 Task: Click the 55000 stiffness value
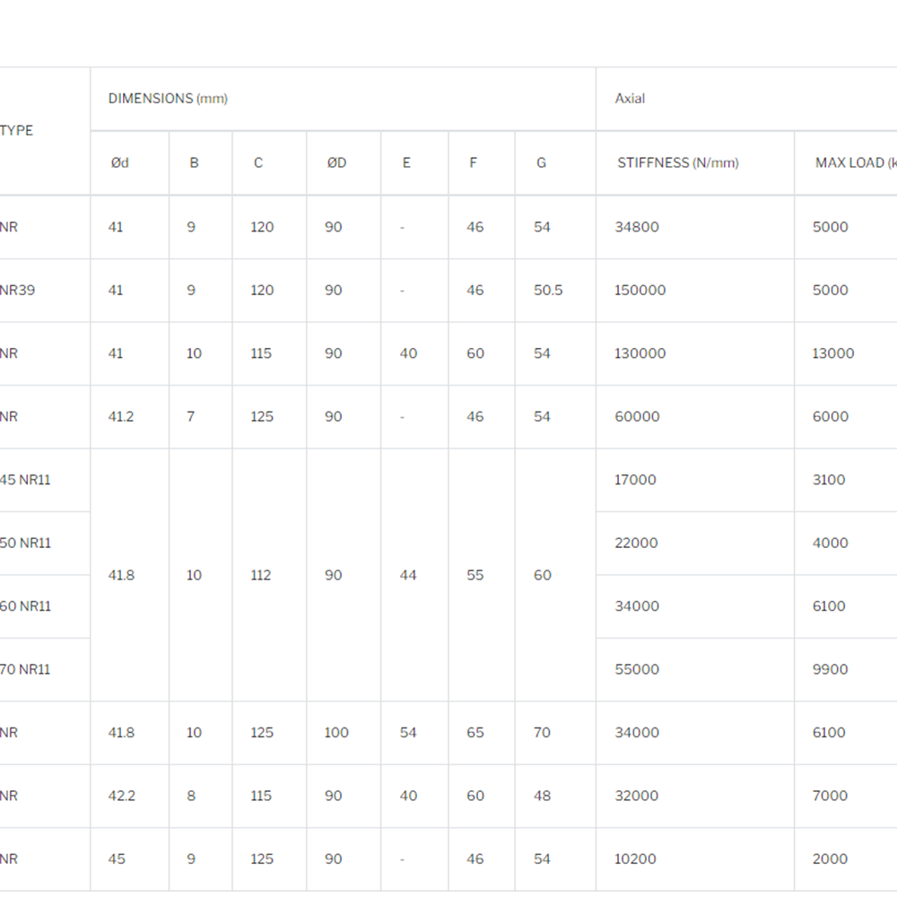(637, 669)
